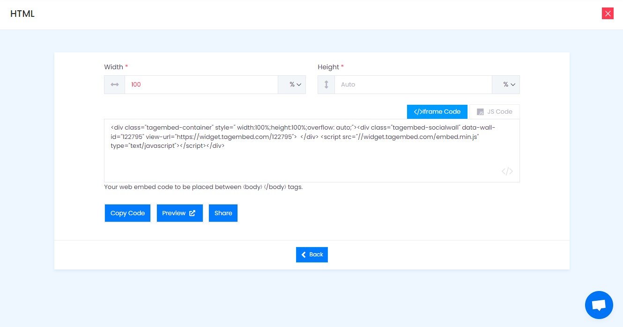Screen dimensions: 623x327
Task: Select the iframe Code tab
Action: [x=437, y=112]
